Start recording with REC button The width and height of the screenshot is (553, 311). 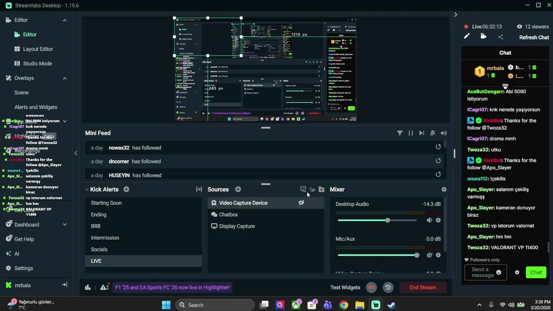(371, 287)
